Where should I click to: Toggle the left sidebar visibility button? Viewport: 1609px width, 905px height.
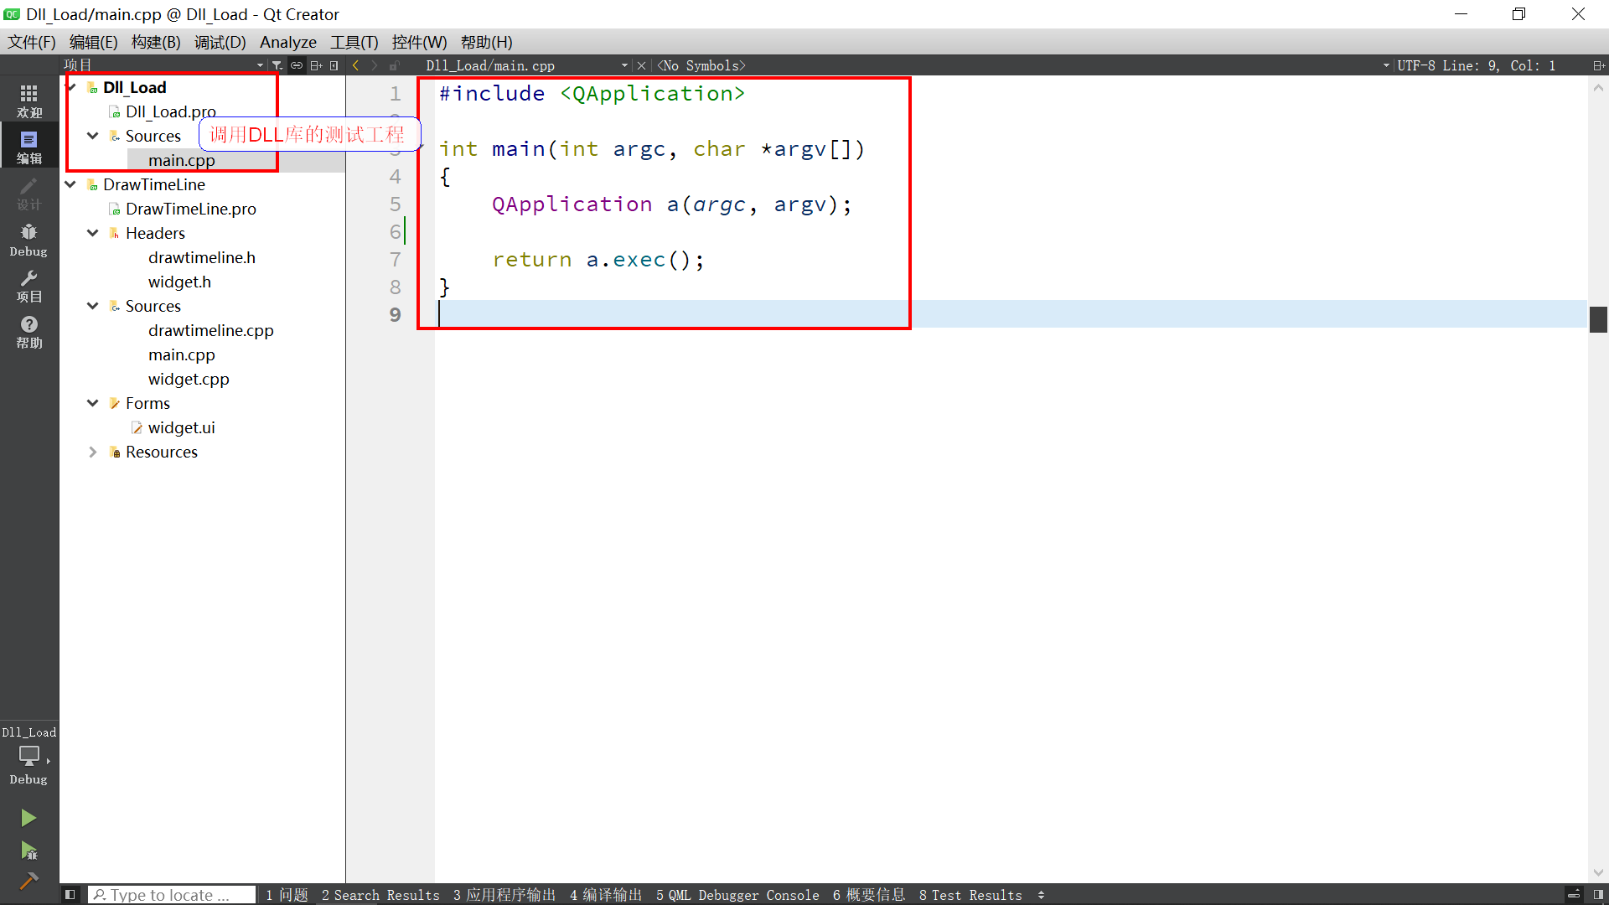(x=70, y=895)
